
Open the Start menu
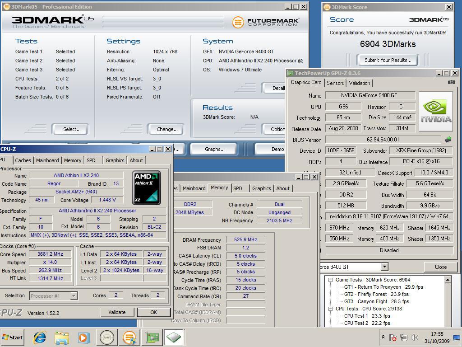point(13,337)
